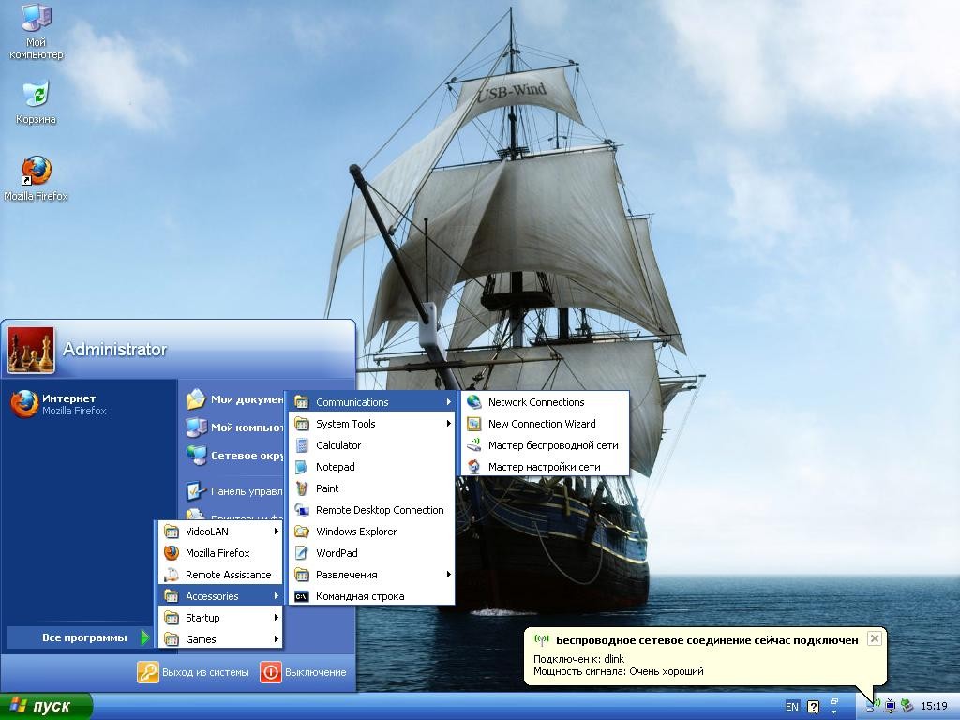Select the Communications submenu folder
This screenshot has width=960, height=720.
(x=372, y=402)
